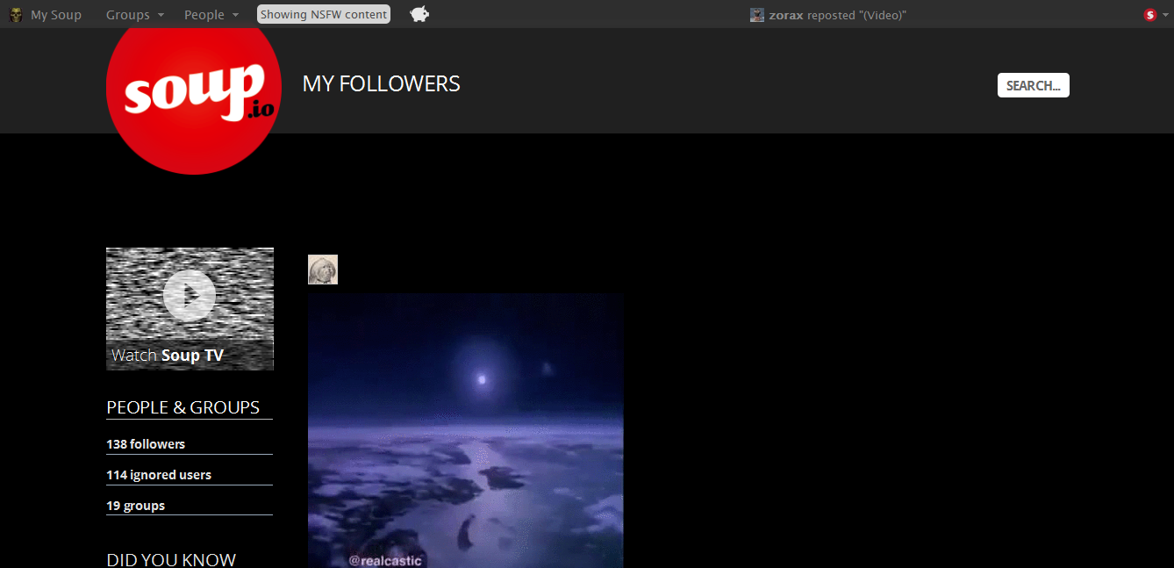Click the DID YOU KNOW heading
1174x568 pixels.
tap(171, 560)
